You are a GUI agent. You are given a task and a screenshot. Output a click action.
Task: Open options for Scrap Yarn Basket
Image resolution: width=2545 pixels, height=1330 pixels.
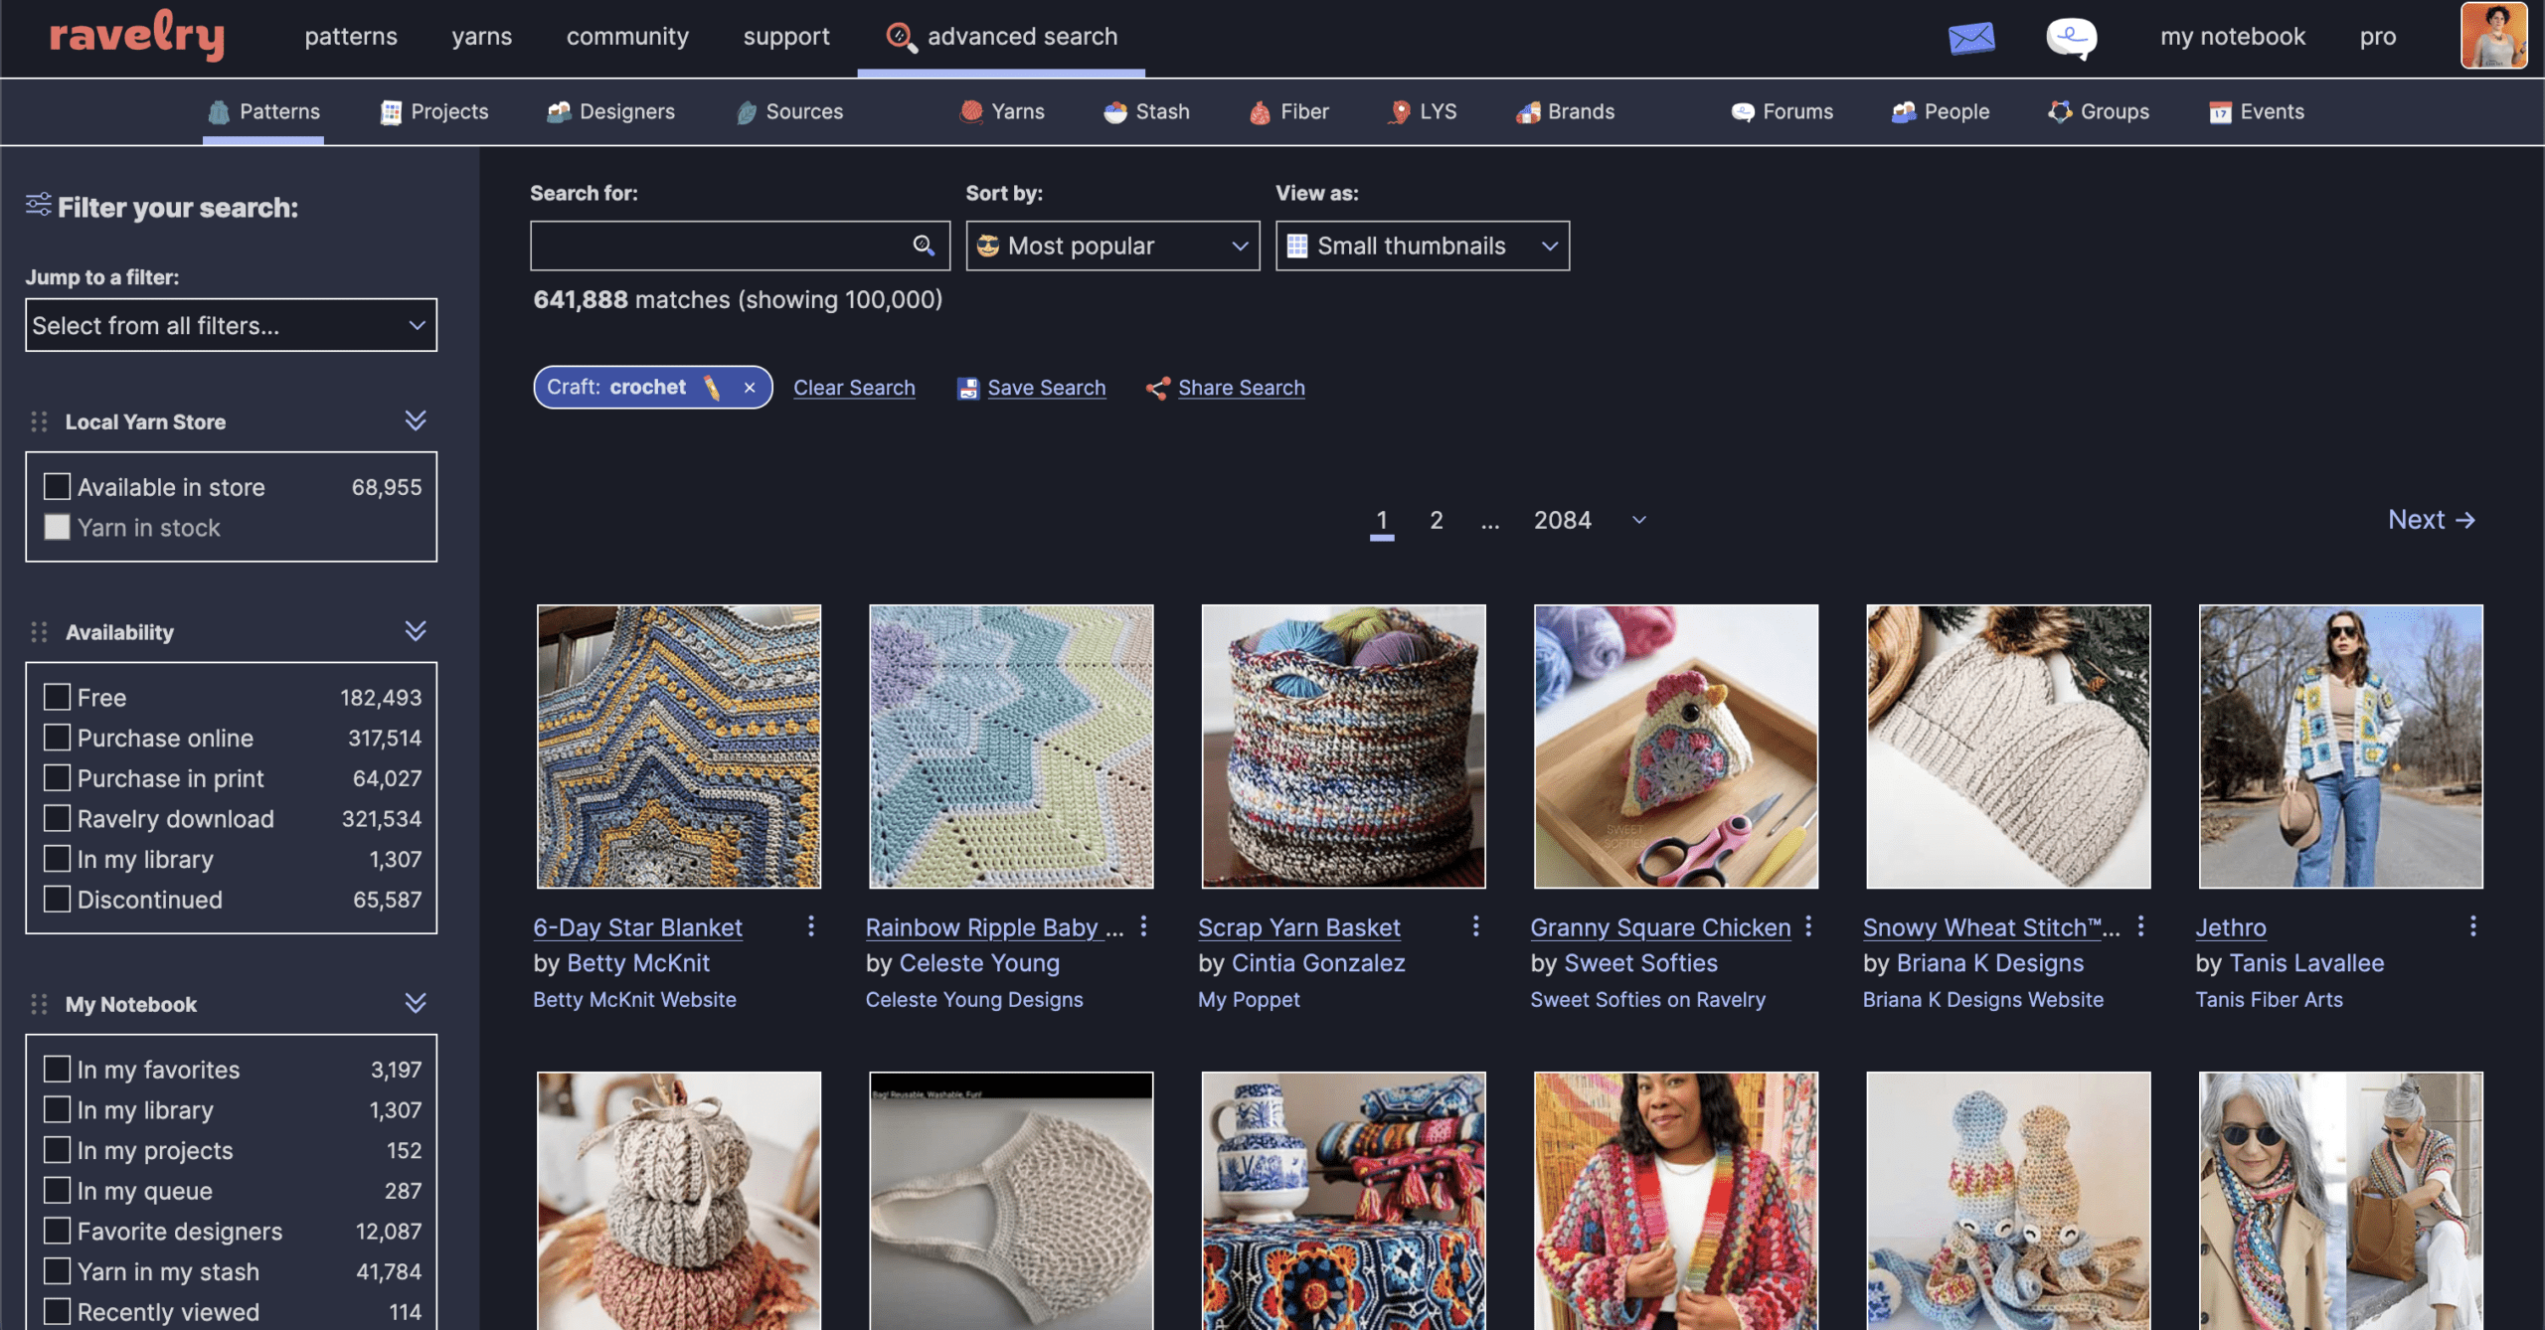point(1475,926)
